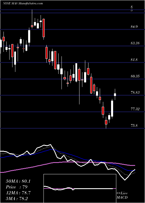The image size is (145, 203).
Task: Click the 5MA : 78.2 readout
Action: pos(17,198)
